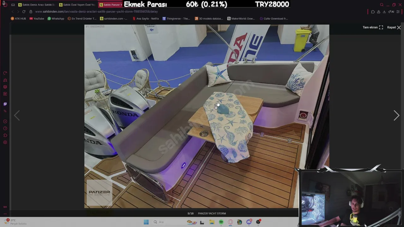
Task: Open the sidebar history clock icon
Action: [x=5, y=128]
